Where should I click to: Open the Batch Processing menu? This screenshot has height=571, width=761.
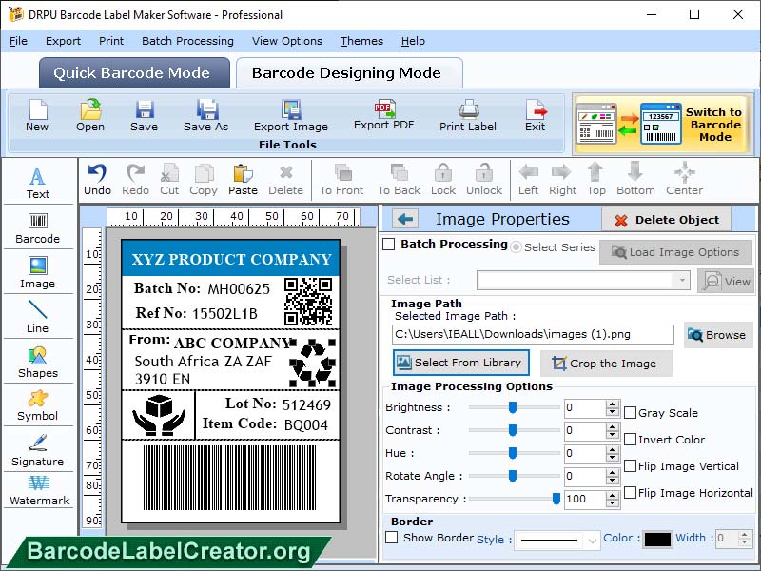186,41
